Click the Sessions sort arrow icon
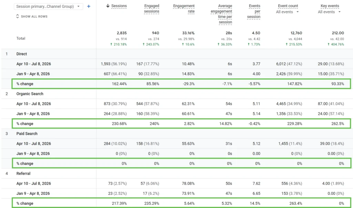The image size is (353, 208). click(x=108, y=6)
